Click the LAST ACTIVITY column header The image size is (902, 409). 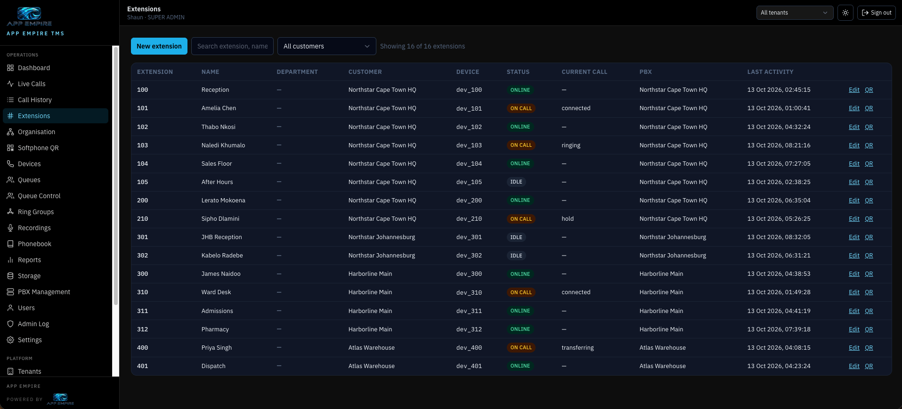coord(770,72)
